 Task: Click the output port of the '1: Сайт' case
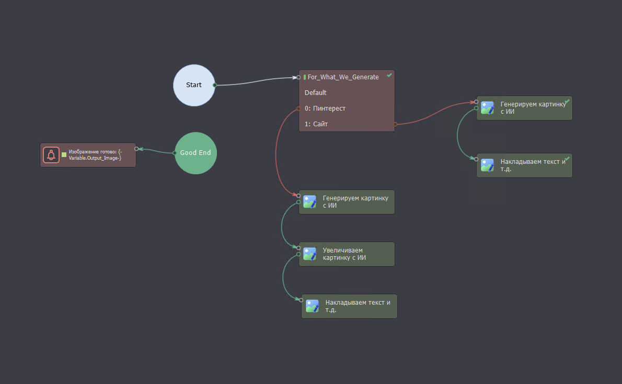[x=395, y=124]
